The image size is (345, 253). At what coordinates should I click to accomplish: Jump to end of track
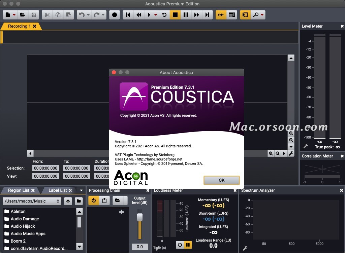point(207,15)
